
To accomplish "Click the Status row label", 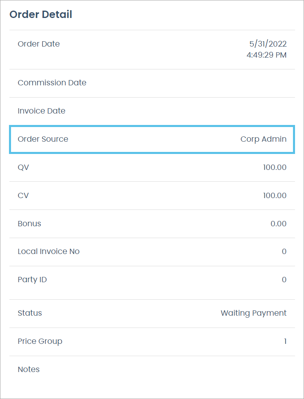I will pos(30,313).
